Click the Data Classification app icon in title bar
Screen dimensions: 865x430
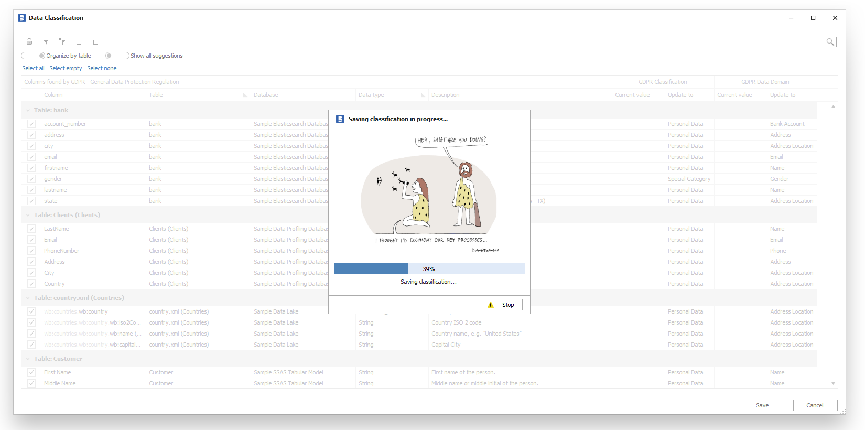22,18
